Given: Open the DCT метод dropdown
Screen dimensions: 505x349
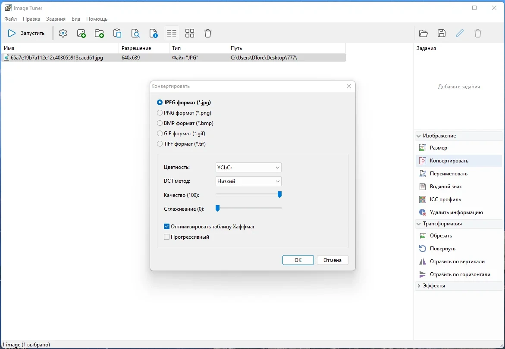Looking at the screenshot, I should (248, 181).
